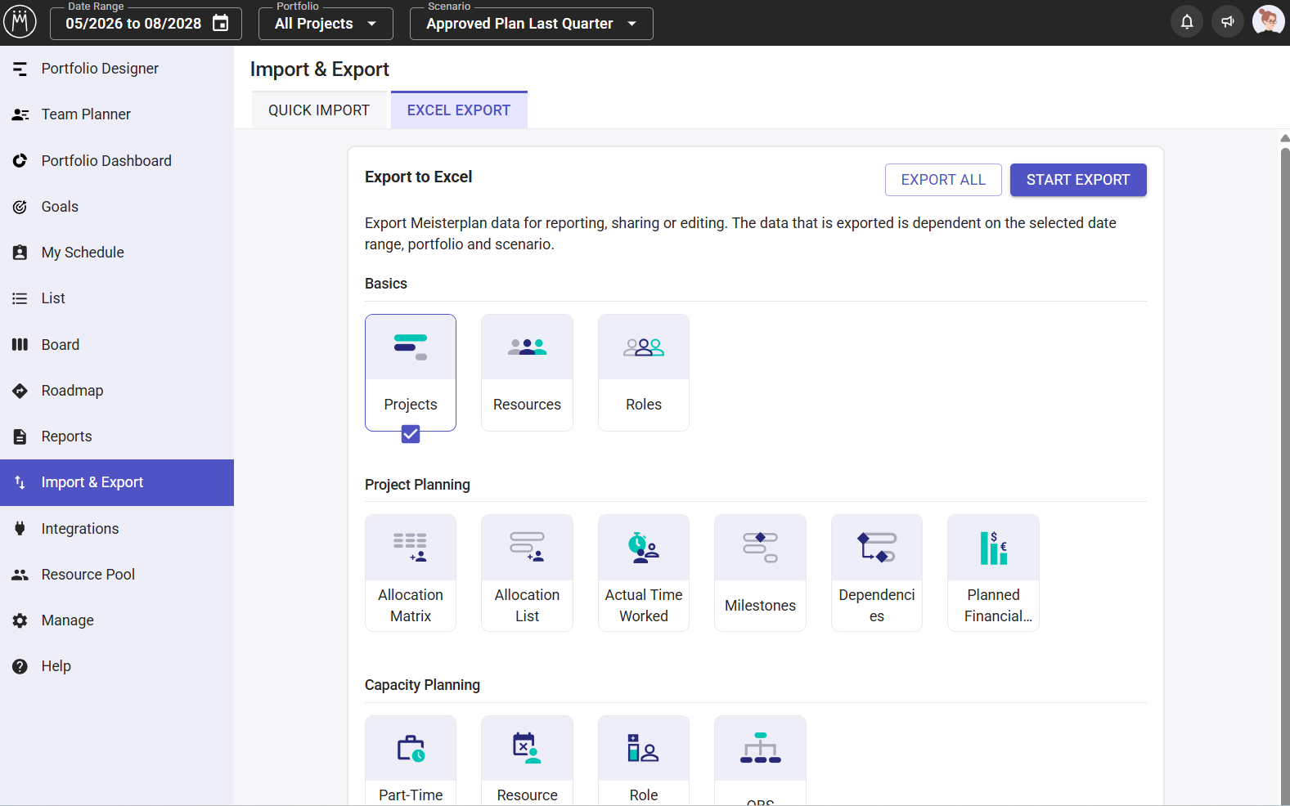Open My Schedule
The width and height of the screenshot is (1290, 806).
click(117, 253)
